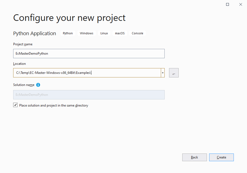Click the Location label text
Viewport: 247px width, 173px height.
click(x=19, y=64)
